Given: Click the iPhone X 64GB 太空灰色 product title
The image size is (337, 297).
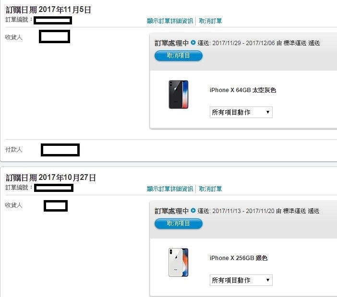Looking at the screenshot, I should click(243, 90).
